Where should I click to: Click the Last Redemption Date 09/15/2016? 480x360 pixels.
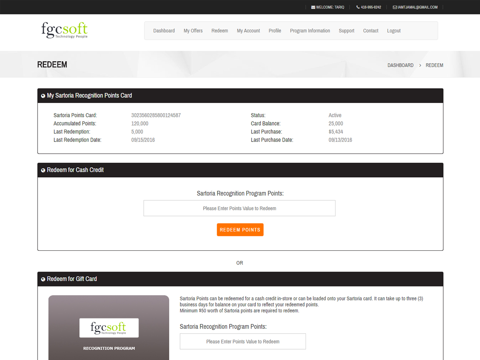pos(143,140)
